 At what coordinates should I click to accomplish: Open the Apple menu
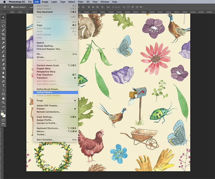tap(4, 2)
